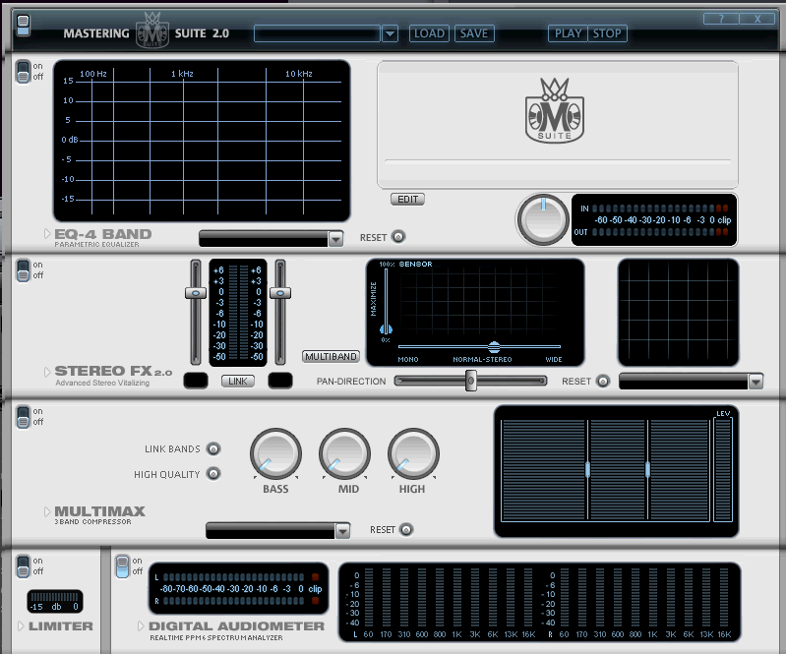Click the LOAD button

pyautogui.click(x=429, y=33)
